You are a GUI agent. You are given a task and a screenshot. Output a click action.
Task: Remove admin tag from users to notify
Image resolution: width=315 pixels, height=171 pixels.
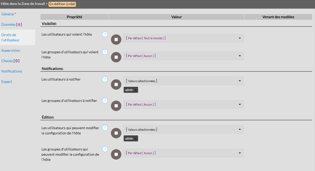[136, 90]
